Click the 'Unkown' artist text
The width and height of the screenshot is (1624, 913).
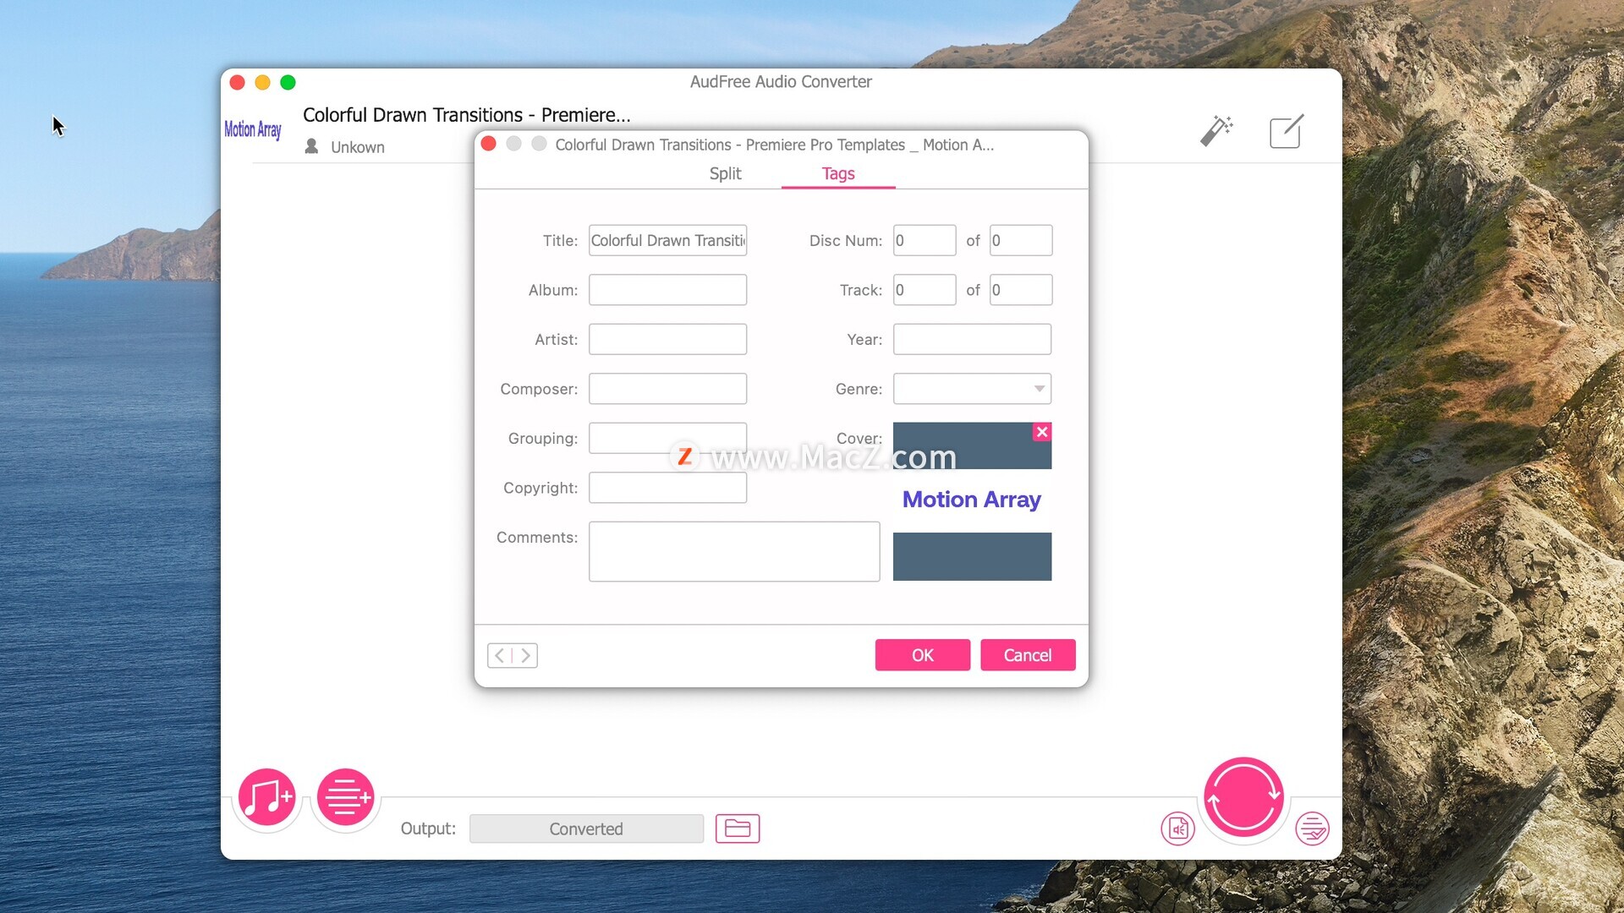(358, 147)
